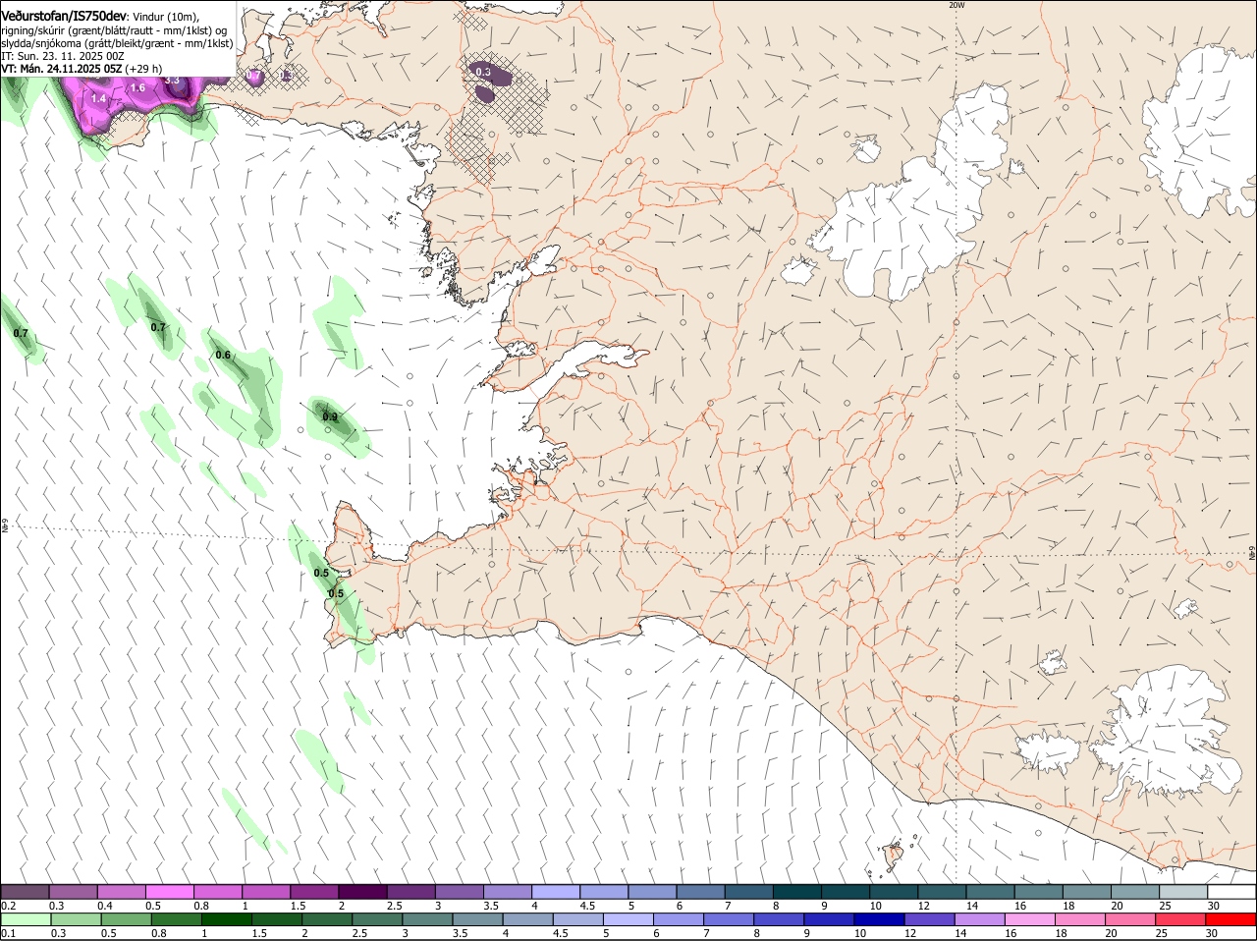Image resolution: width=1257 pixels, height=941 pixels.
Task: Click the snow bar swatch labeled 1.5
Action: tap(314, 892)
